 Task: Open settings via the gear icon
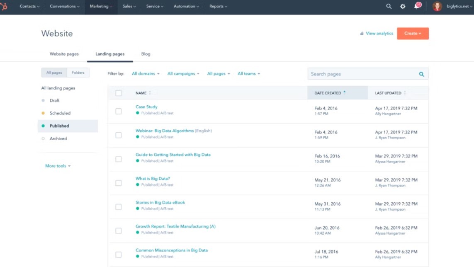402,7
